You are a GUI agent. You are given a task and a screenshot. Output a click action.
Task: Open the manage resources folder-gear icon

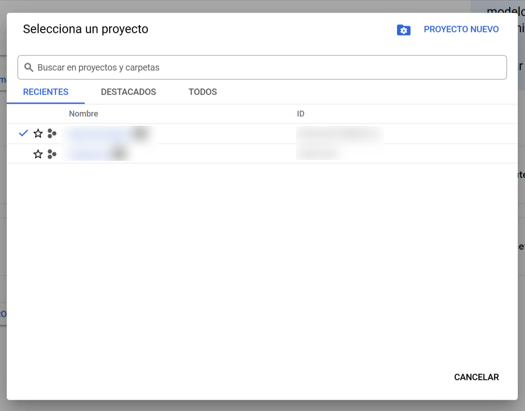click(403, 30)
